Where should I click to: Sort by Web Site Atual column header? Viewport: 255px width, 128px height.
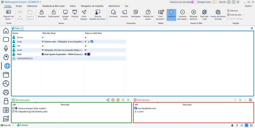[x=62, y=33]
